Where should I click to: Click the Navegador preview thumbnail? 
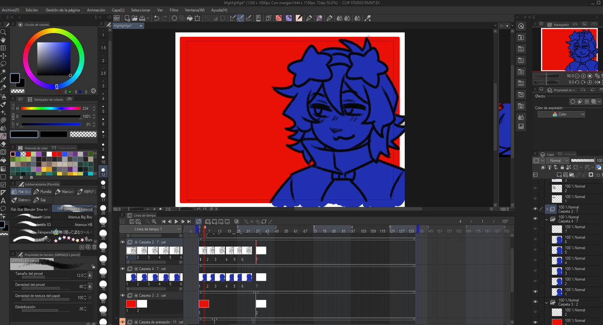pos(569,50)
